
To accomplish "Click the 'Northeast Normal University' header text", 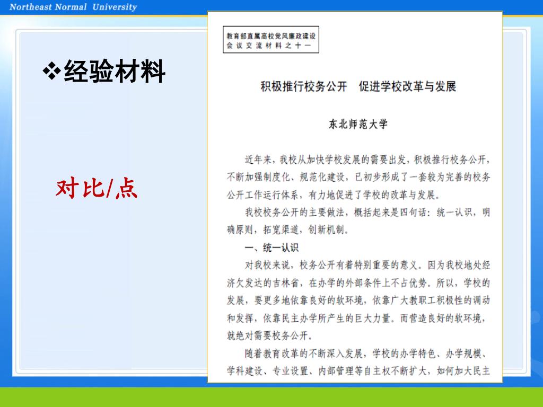I will pos(73,7).
